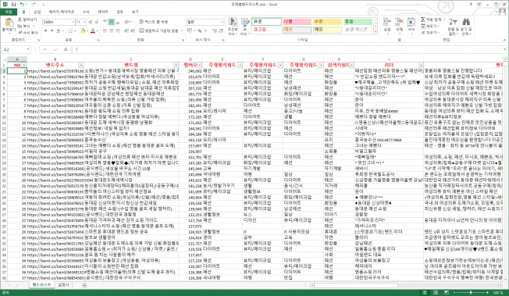Screen dimensions: 509x296
Task: Open merge and center dropdown arrow
Action: (182, 31)
